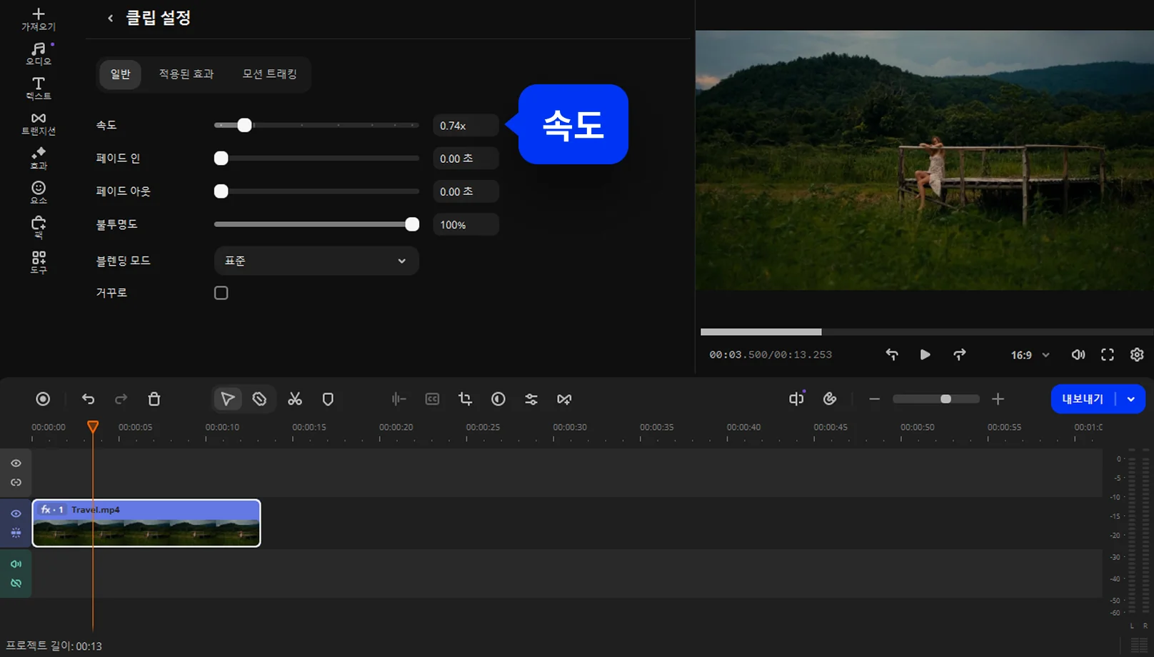This screenshot has width=1154, height=657.
Task: Go back using the arrow beside 클립 설정
Action: point(110,19)
